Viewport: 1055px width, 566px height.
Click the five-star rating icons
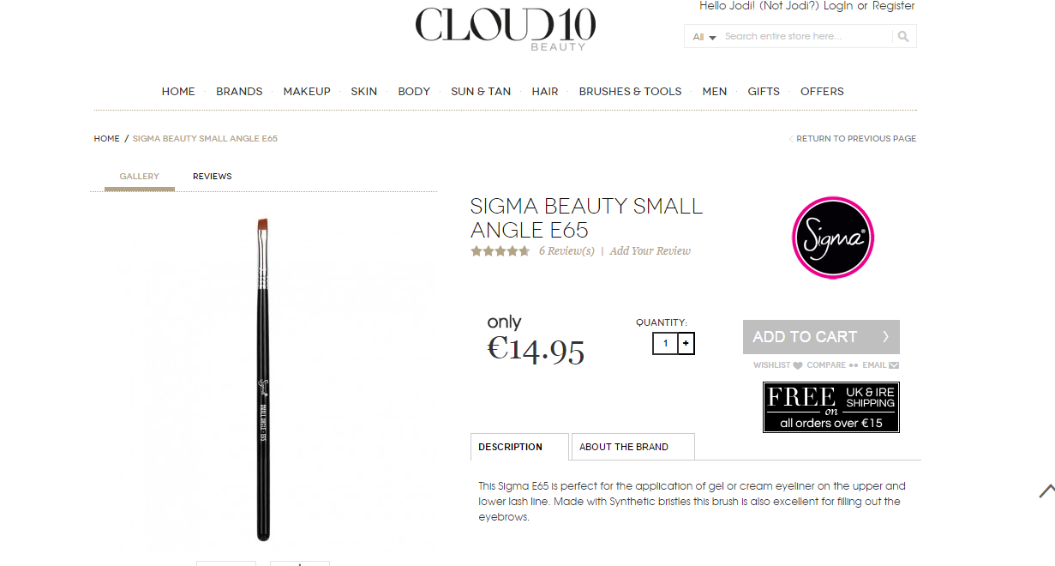[500, 251]
